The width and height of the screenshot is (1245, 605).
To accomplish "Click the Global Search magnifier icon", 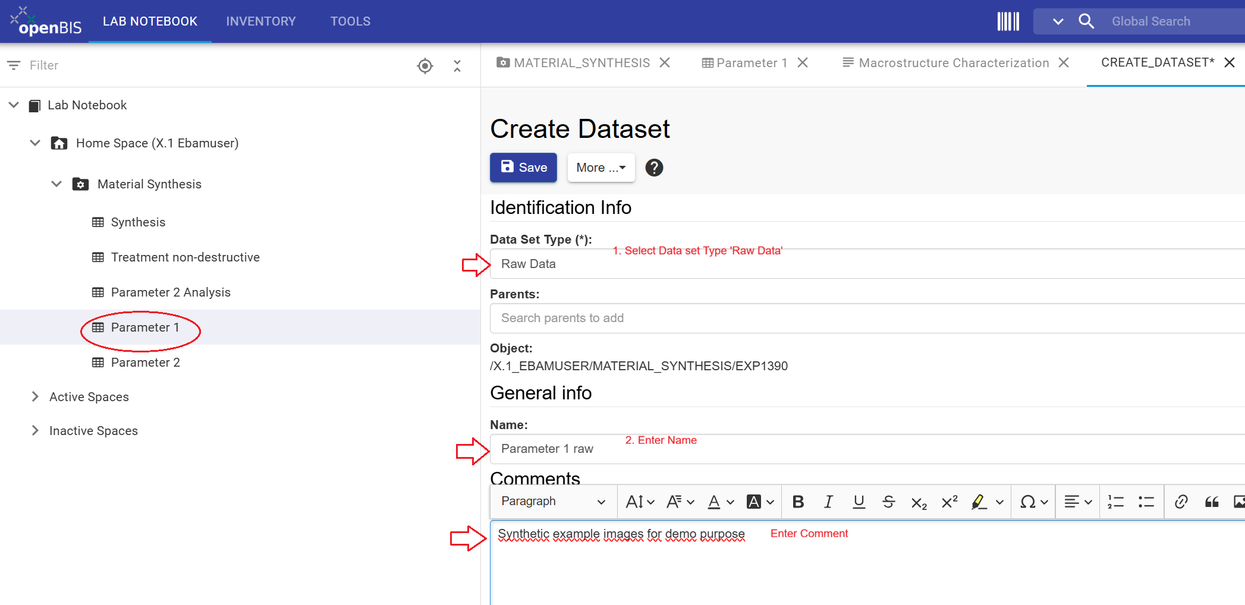I will click(1086, 21).
